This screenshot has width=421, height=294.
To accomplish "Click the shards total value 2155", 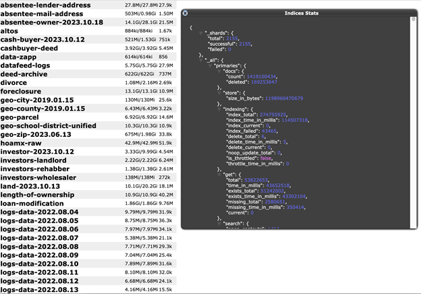I will 232,38.
